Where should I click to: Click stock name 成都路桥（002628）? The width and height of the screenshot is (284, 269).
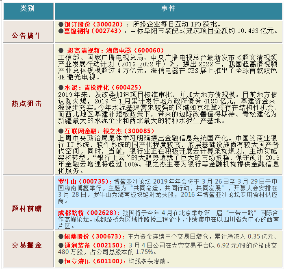(89, 213)
